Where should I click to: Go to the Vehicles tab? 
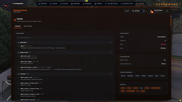(64, 4)
